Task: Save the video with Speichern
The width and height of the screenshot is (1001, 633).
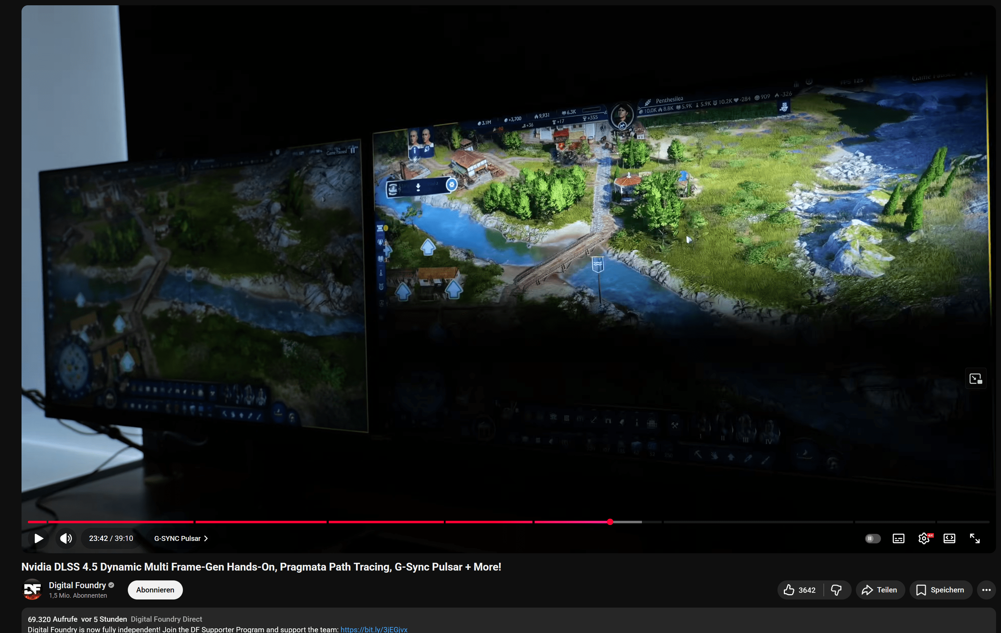Action: click(x=940, y=590)
